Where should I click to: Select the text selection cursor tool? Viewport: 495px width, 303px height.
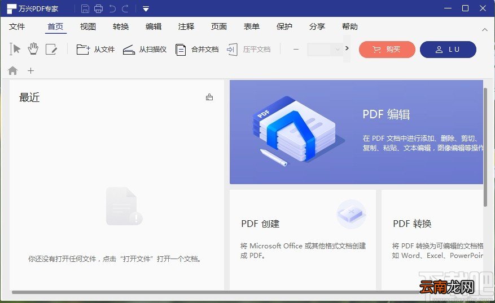[x=15, y=49]
